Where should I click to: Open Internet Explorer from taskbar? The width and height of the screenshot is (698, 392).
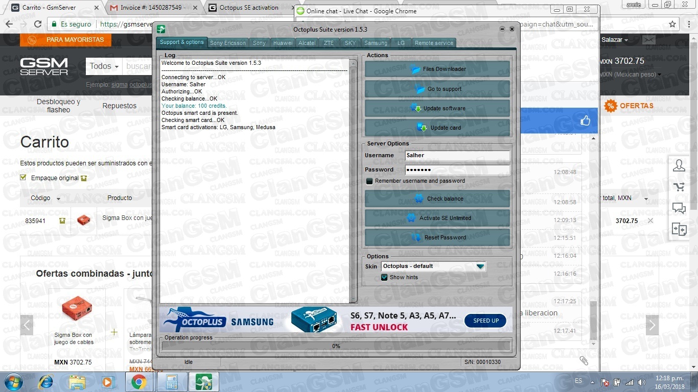coord(46,382)
